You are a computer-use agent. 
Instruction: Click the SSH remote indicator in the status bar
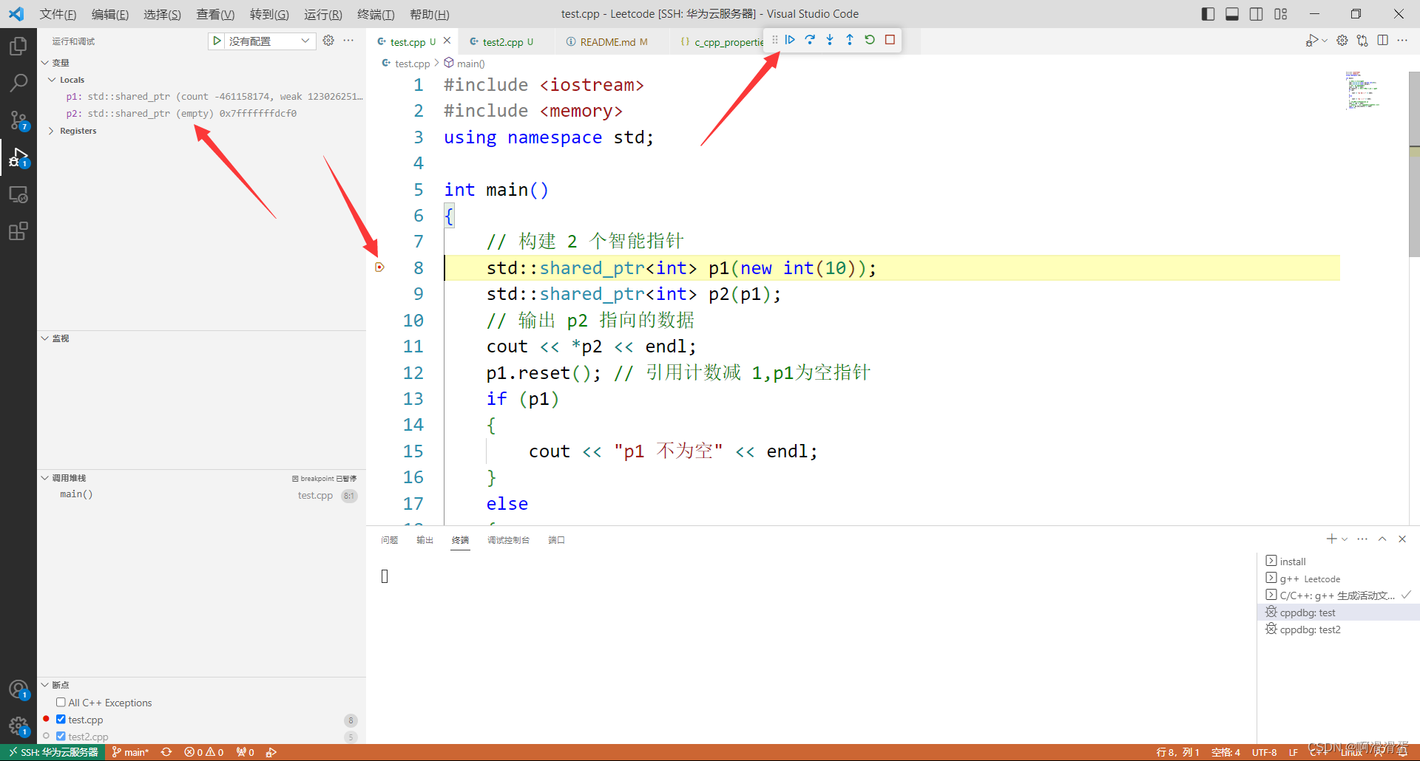53,752
